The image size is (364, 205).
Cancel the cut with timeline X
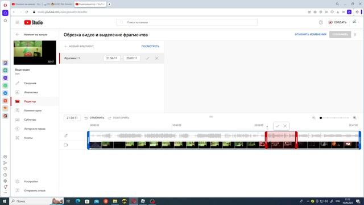coord(285,126)
